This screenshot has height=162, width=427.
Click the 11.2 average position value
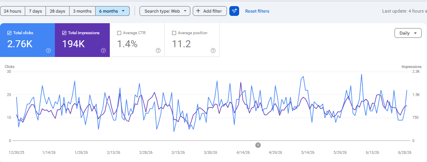pyautogui.click(x=181, y=44)
